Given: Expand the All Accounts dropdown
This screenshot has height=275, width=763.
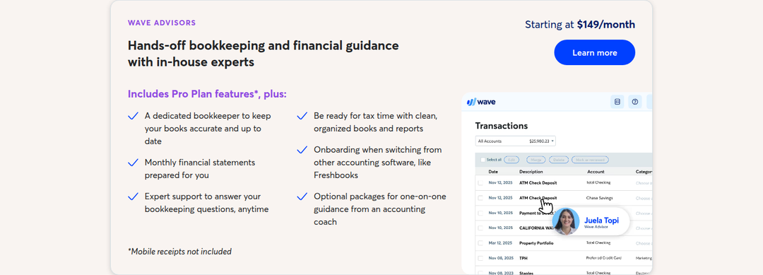Looking at the screenshot, I should coord(515,141).
